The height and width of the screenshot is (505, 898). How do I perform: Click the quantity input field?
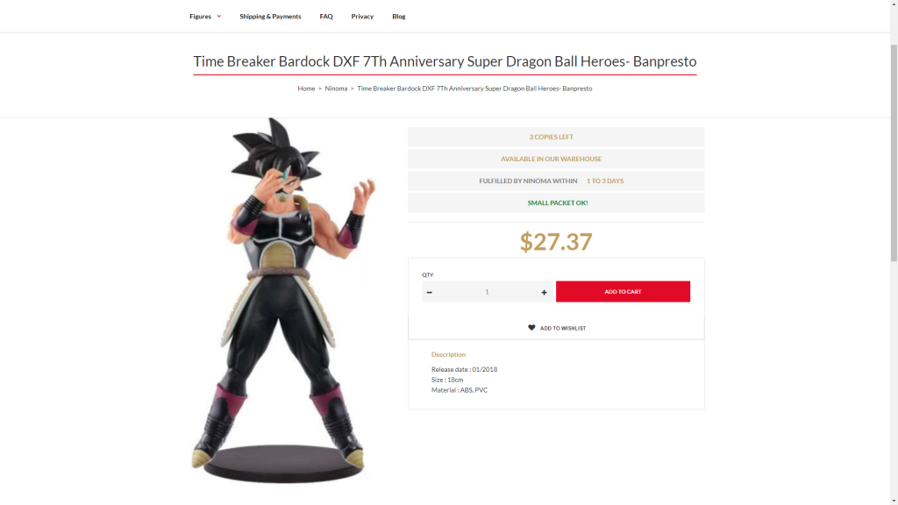tap(487, 292)
